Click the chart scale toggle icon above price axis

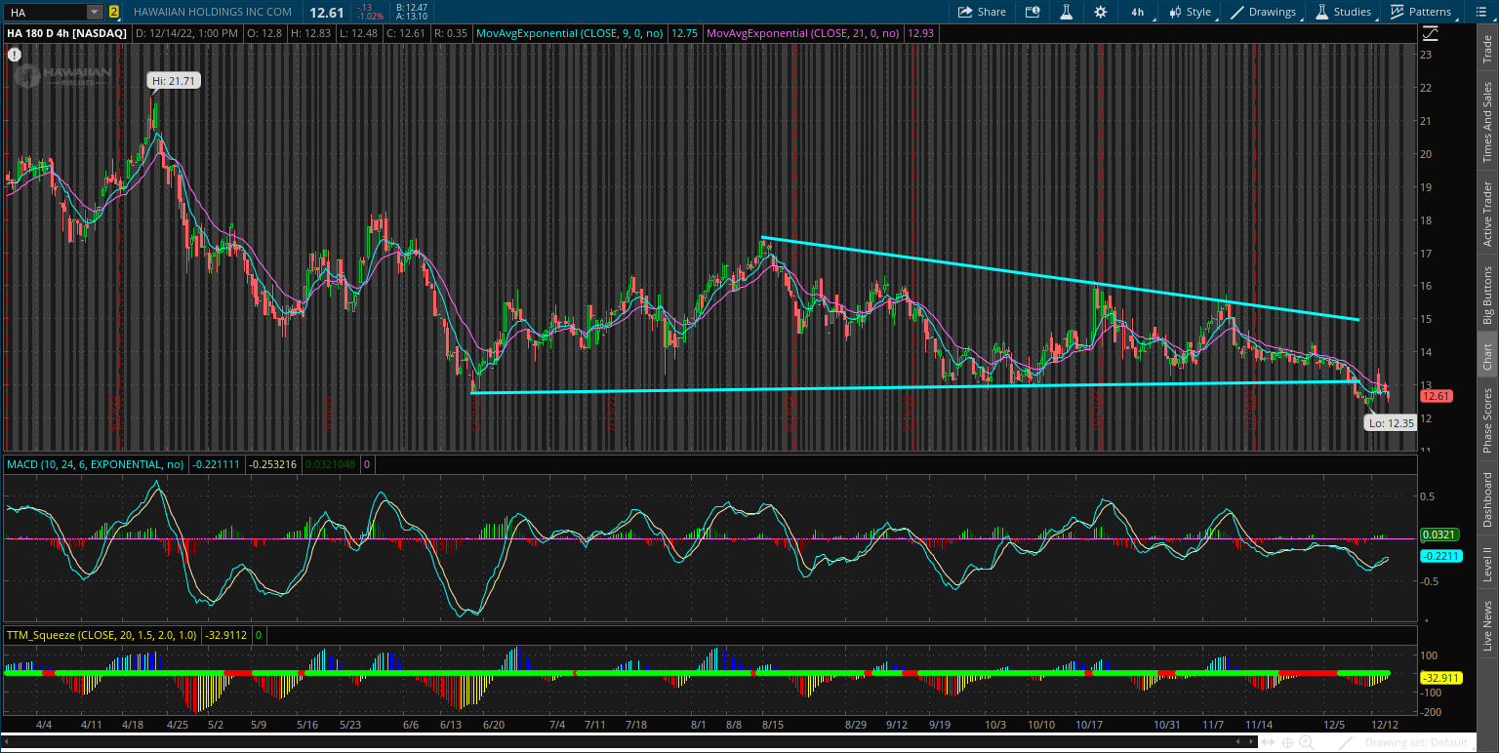pos(1430,32)
